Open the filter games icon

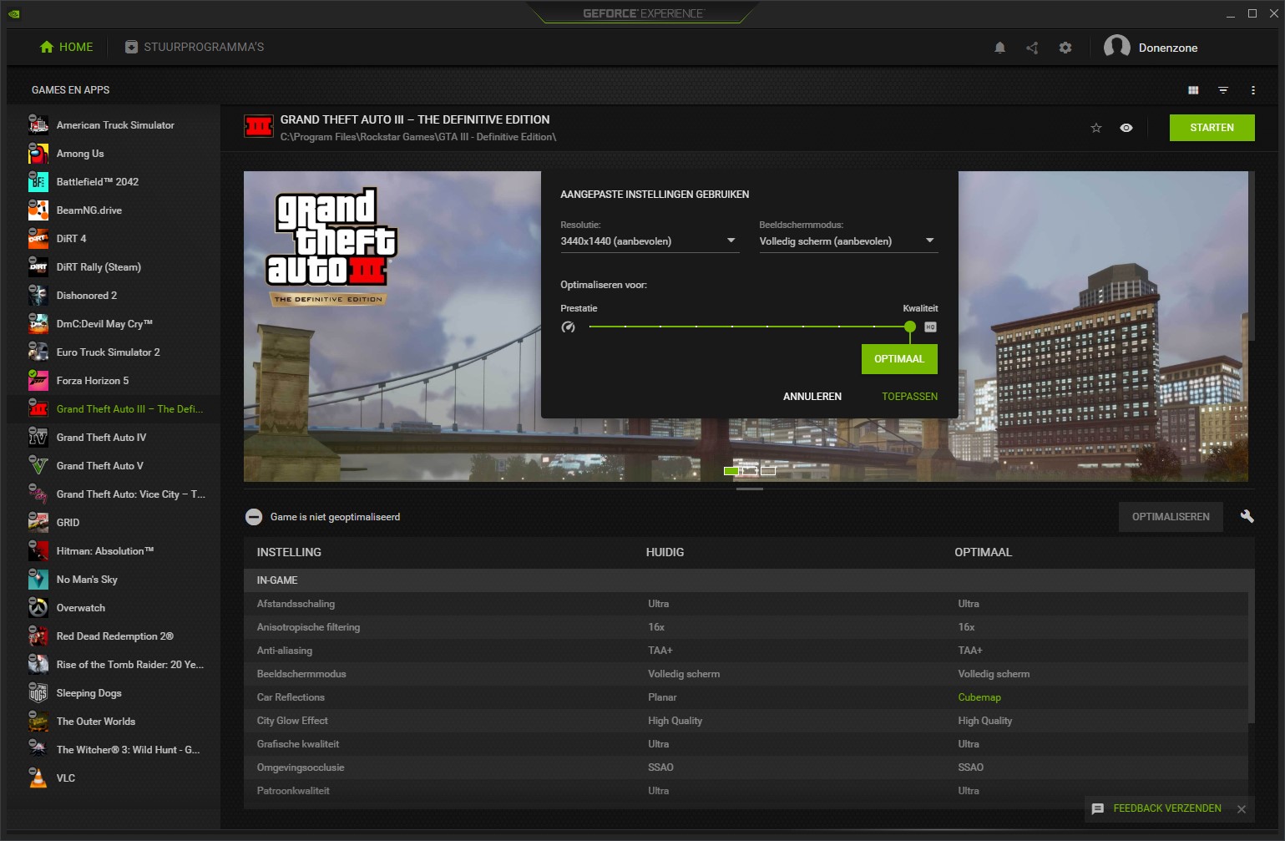tap(1223, 90)
